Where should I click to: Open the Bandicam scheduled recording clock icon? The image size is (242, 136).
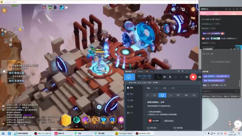(x=183, y=71)
